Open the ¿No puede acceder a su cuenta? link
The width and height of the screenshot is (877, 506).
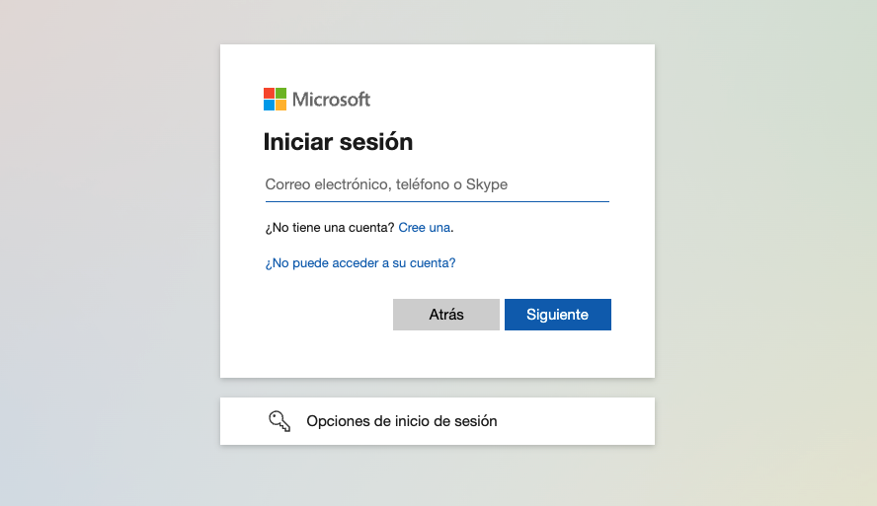tap(360, 263)
